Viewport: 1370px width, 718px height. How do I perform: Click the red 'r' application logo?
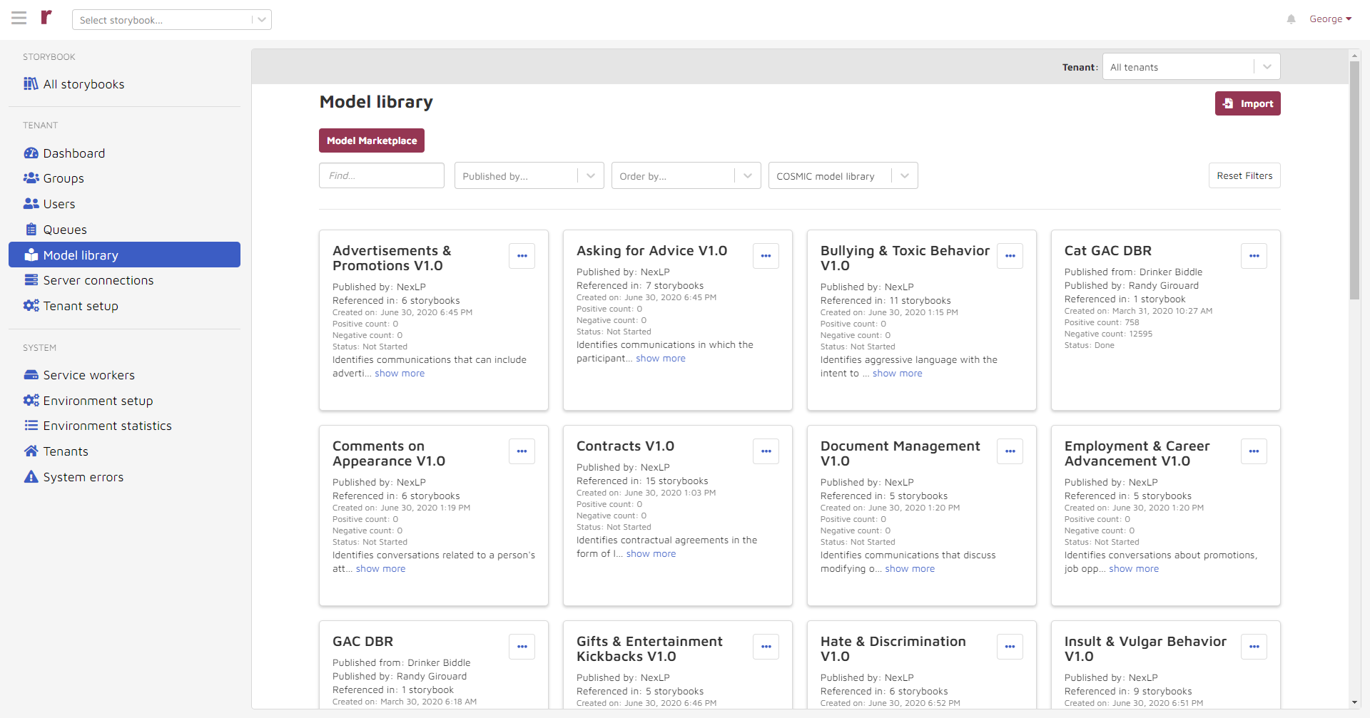(x=46, y=17)
